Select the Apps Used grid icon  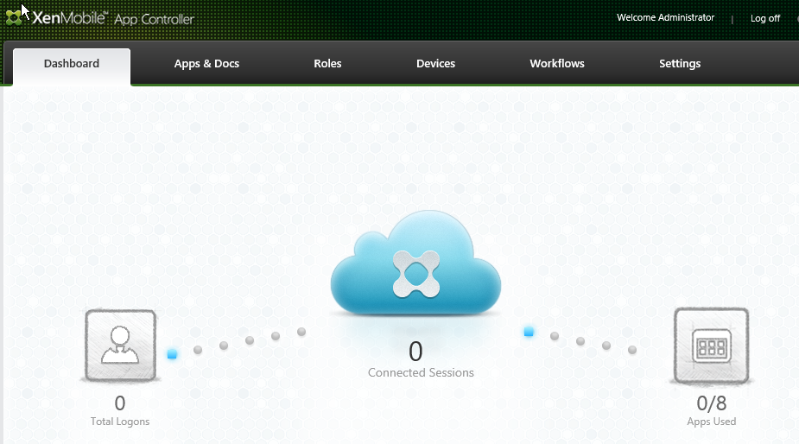[712, 345]
